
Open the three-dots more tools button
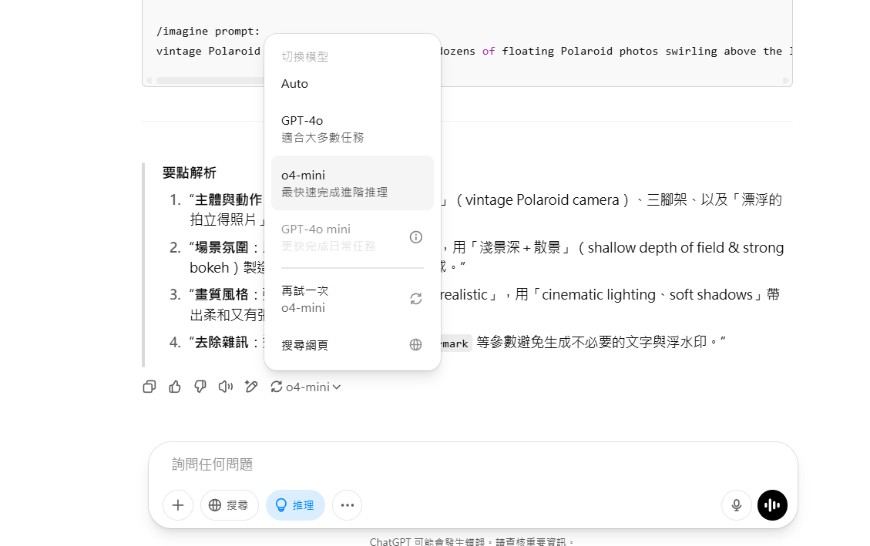click(x=348, y=505)
